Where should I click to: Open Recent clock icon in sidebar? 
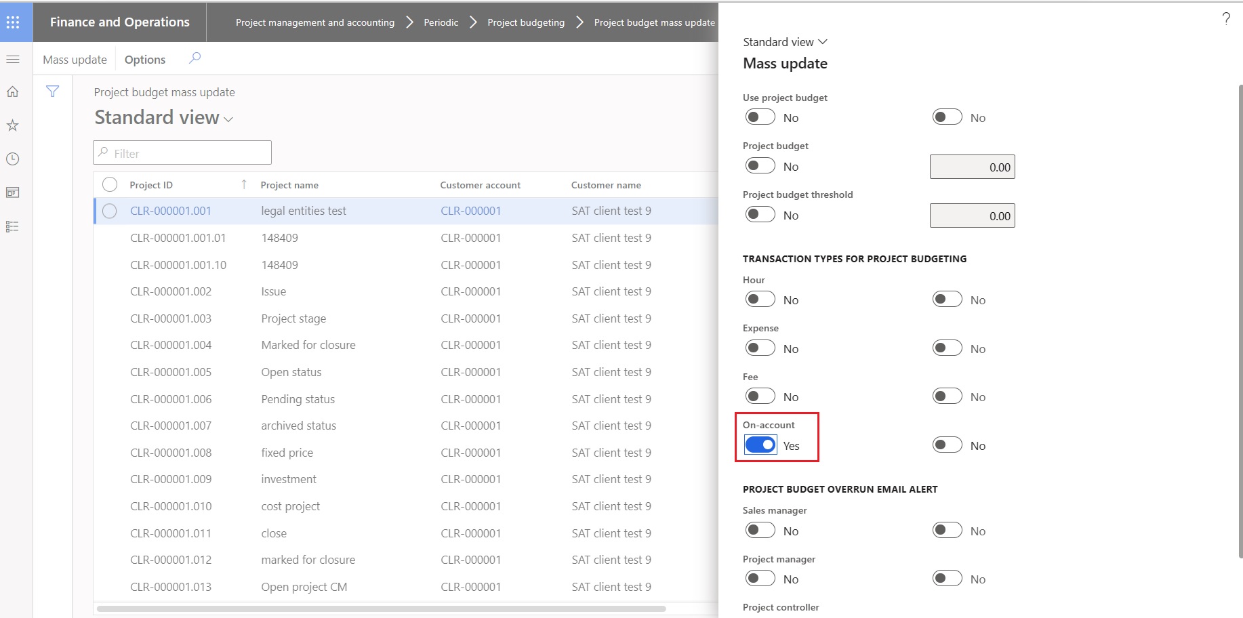click(13, 159)
